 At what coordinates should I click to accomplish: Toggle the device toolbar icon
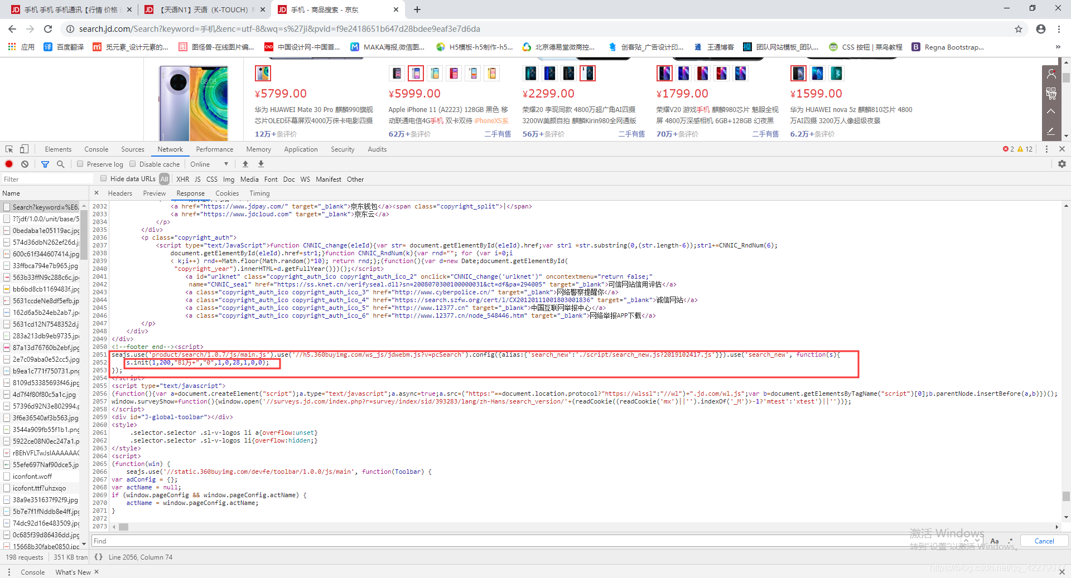click(24, 149)
